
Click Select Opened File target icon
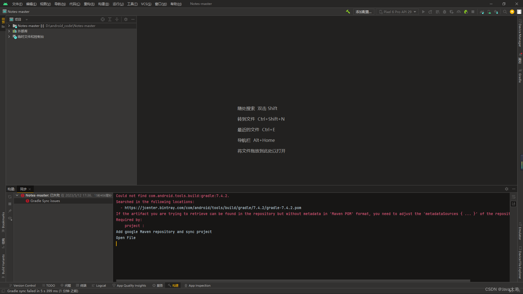pos(103,19)
